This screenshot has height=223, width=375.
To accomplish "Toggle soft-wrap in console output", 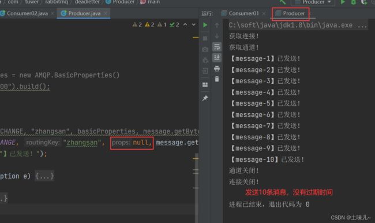I will (x=217, y=47).
